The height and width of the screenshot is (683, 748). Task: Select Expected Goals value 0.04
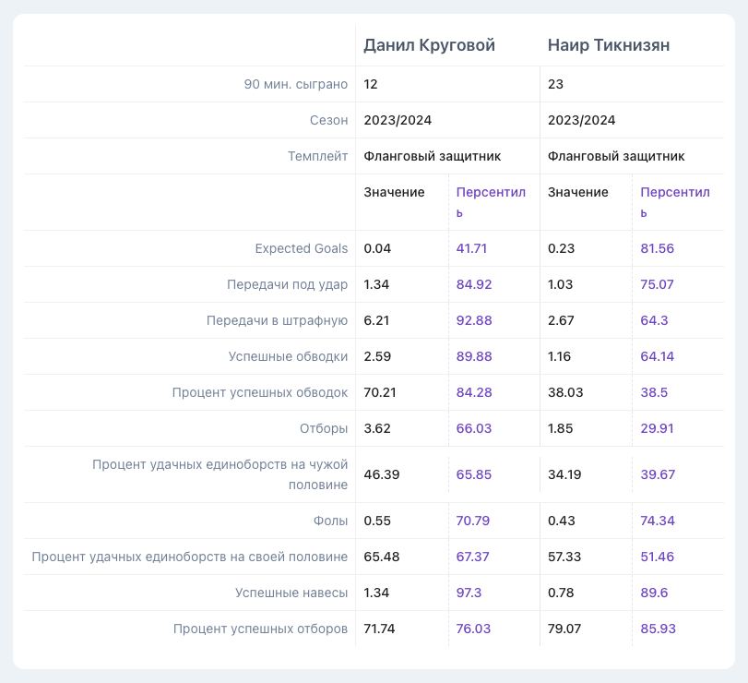(x=377, y=248)
